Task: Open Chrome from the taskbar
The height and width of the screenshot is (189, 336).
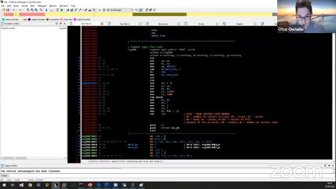Action: [30, 185]
